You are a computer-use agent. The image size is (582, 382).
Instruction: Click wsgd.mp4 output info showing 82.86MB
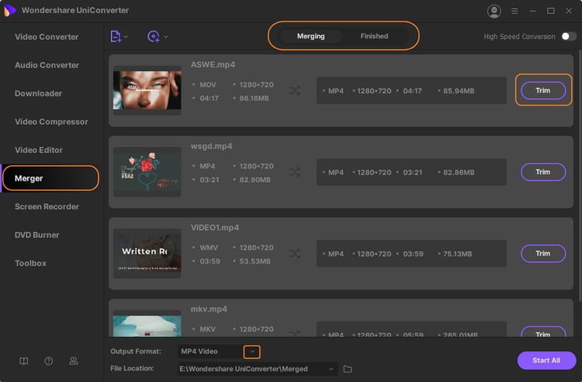point(411,172)
